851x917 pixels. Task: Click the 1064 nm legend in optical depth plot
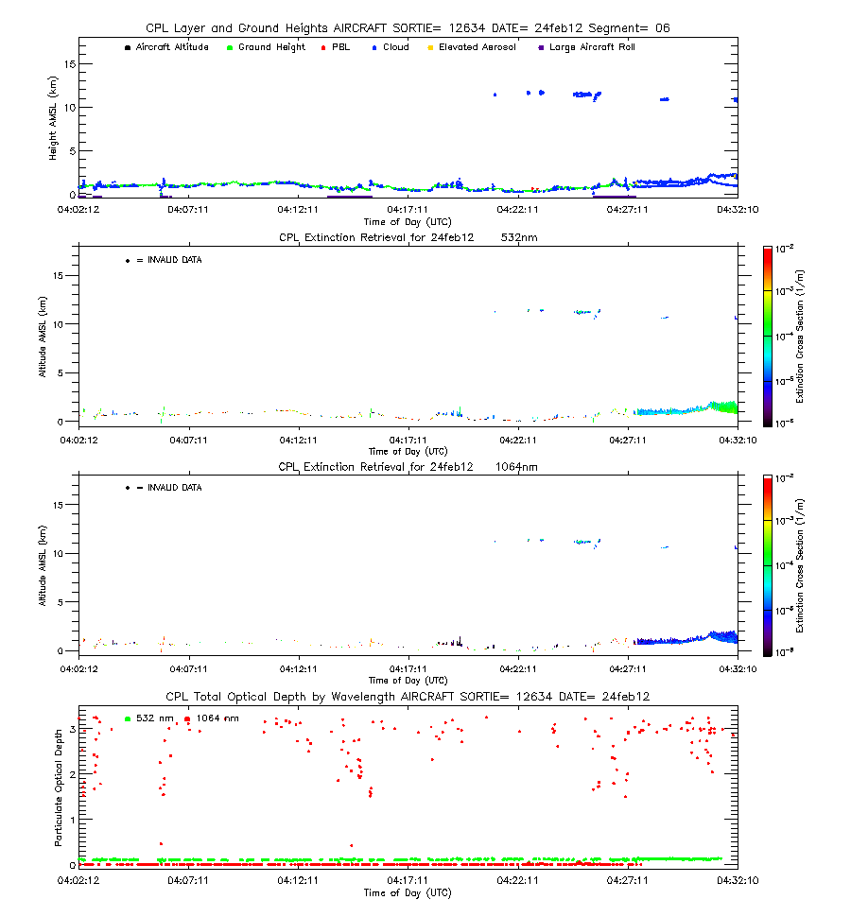coord(212,718)
